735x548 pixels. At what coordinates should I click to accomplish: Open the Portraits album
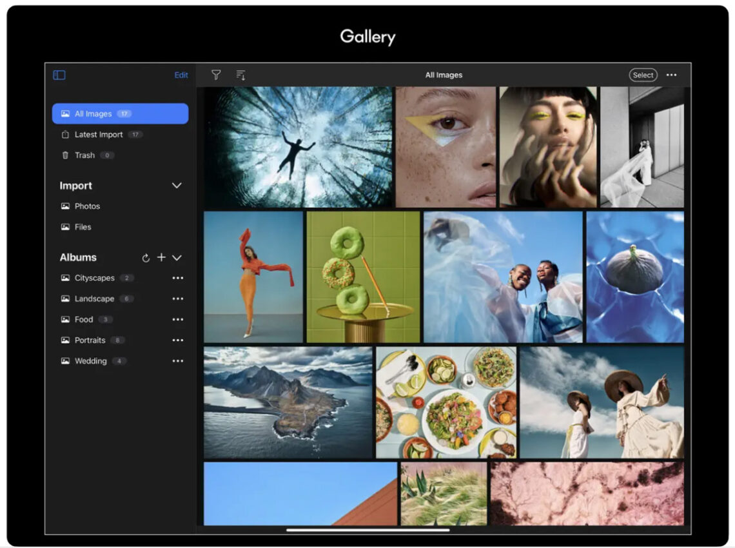pyautogui.click(x=90, y=340)
